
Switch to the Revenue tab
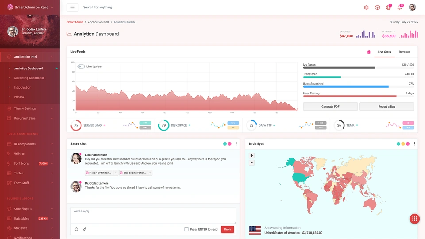404,52
